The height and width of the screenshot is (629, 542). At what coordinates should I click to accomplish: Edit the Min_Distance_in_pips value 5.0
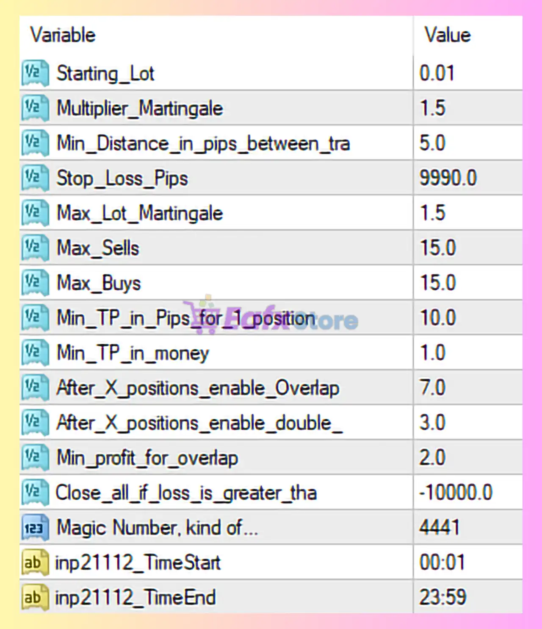[x=432, y=143]
